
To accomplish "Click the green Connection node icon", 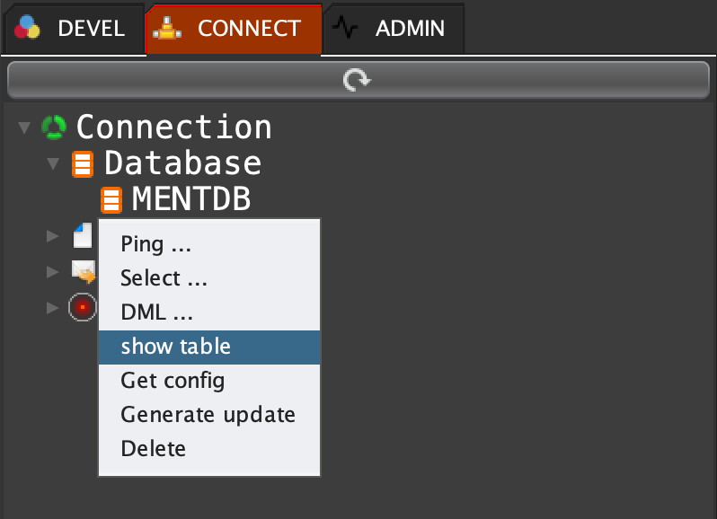I will [54, 128].
